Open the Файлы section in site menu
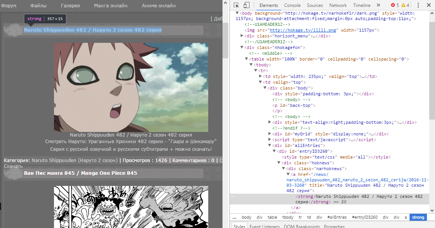This screenshot has width=435, height=228. pos(38,5)
